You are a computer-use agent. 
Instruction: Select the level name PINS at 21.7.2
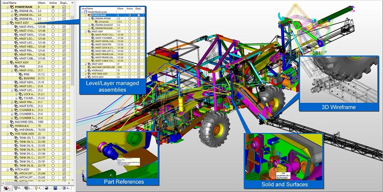(x=26, y=74)
